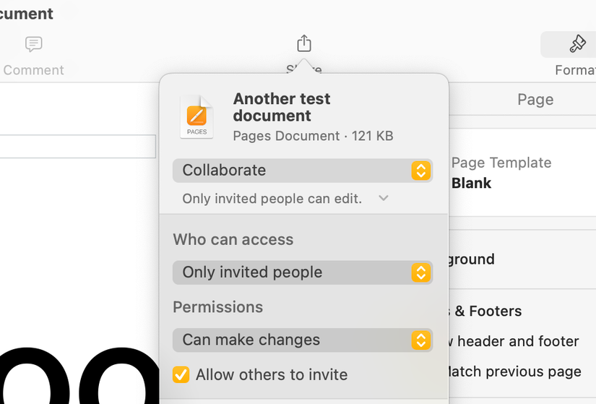Click Only invited people can edit text

coord(272,198)
